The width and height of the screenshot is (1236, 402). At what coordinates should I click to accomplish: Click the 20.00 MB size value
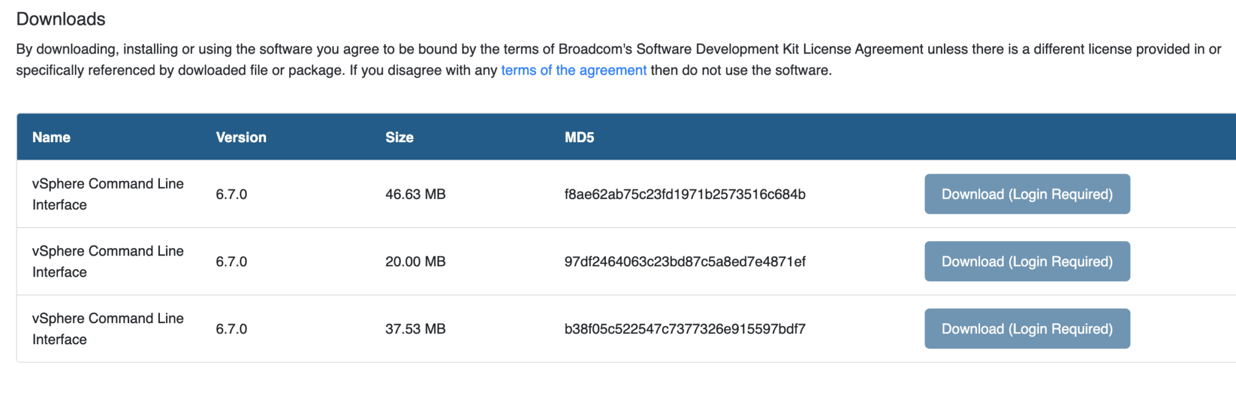coord(415,262)
